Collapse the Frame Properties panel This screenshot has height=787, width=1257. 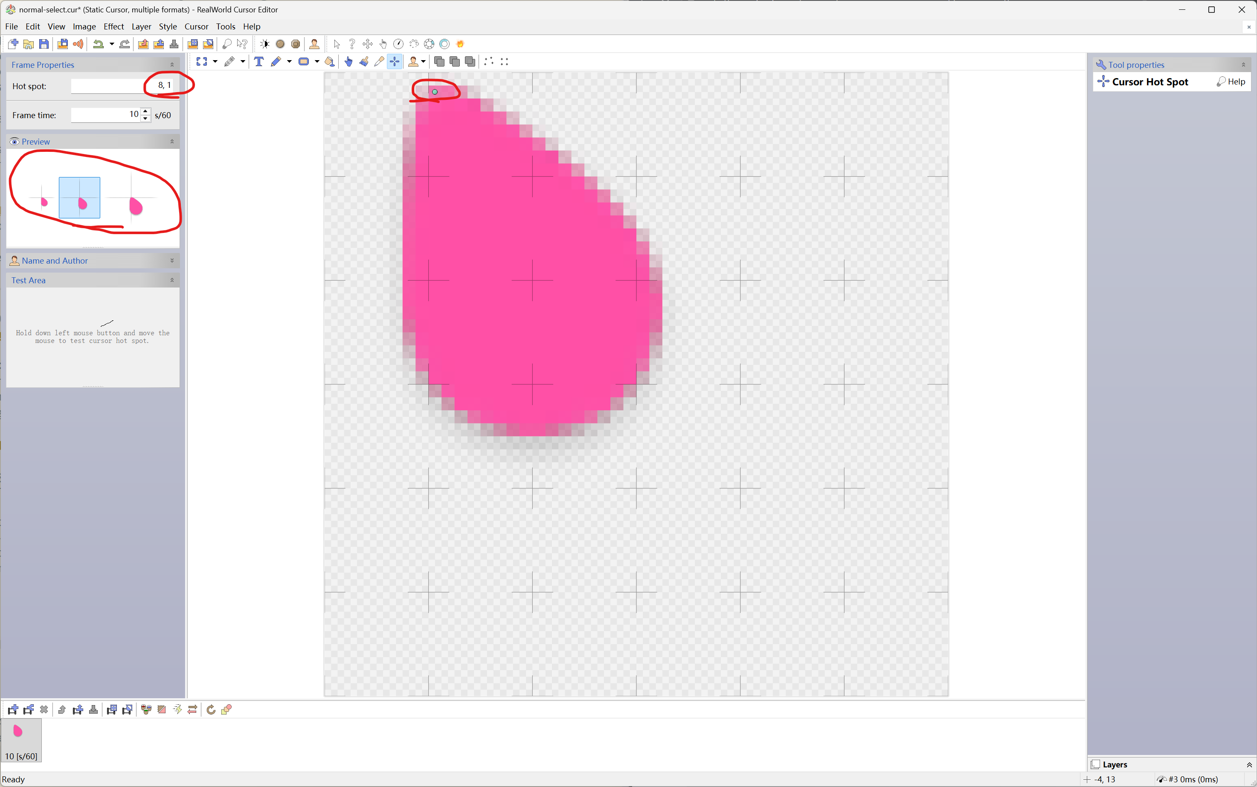(x=172, y=64)
